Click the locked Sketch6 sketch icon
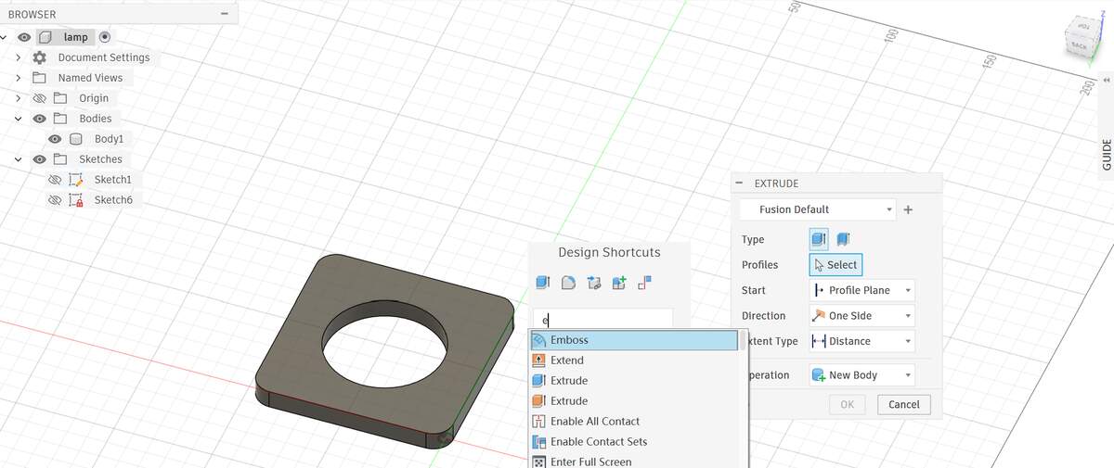 pos(76,200)
